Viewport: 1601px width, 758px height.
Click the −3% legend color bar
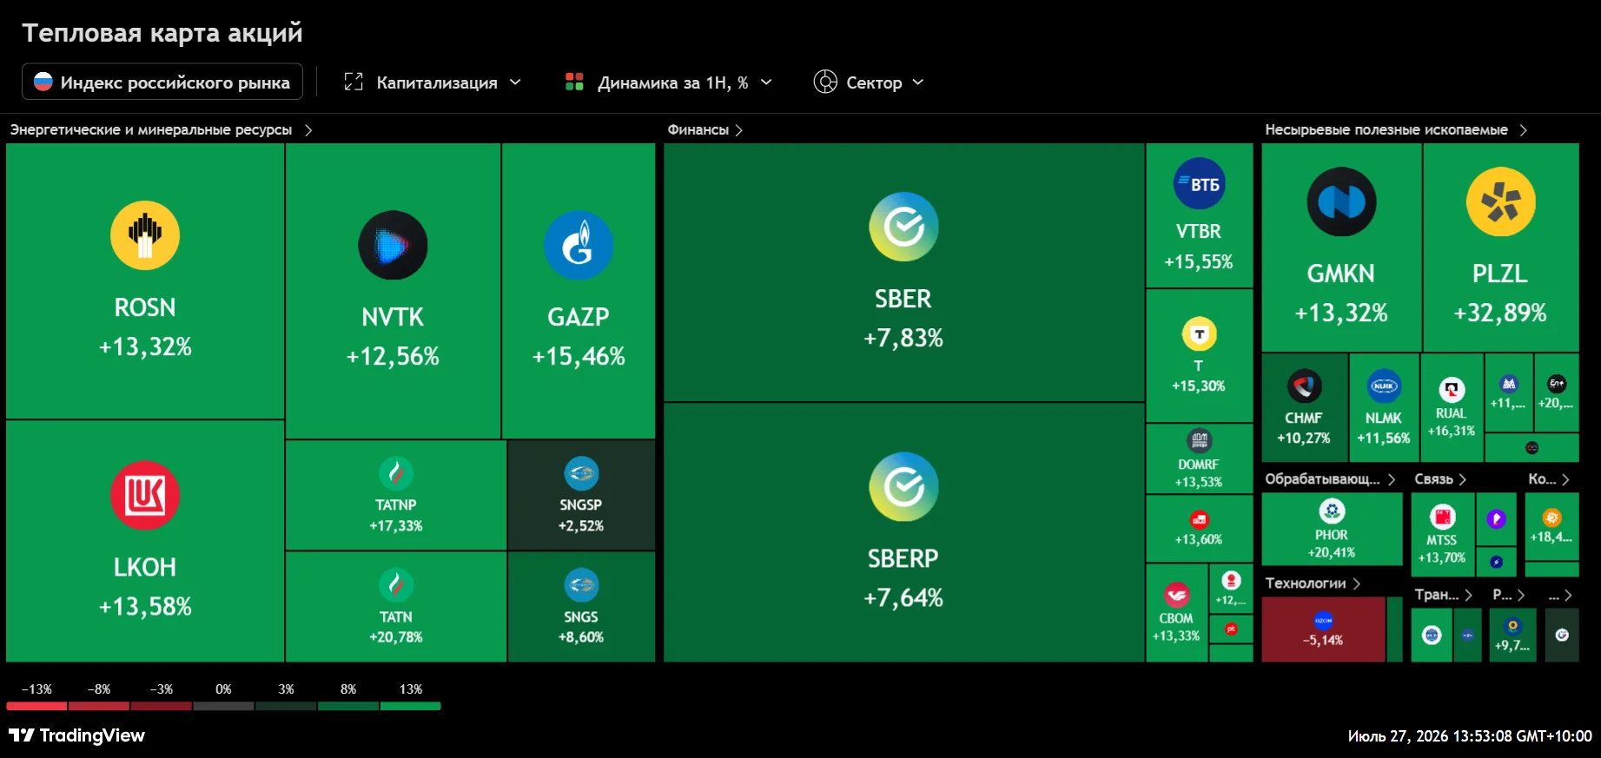pyautogui.click(x=162, y=706)
